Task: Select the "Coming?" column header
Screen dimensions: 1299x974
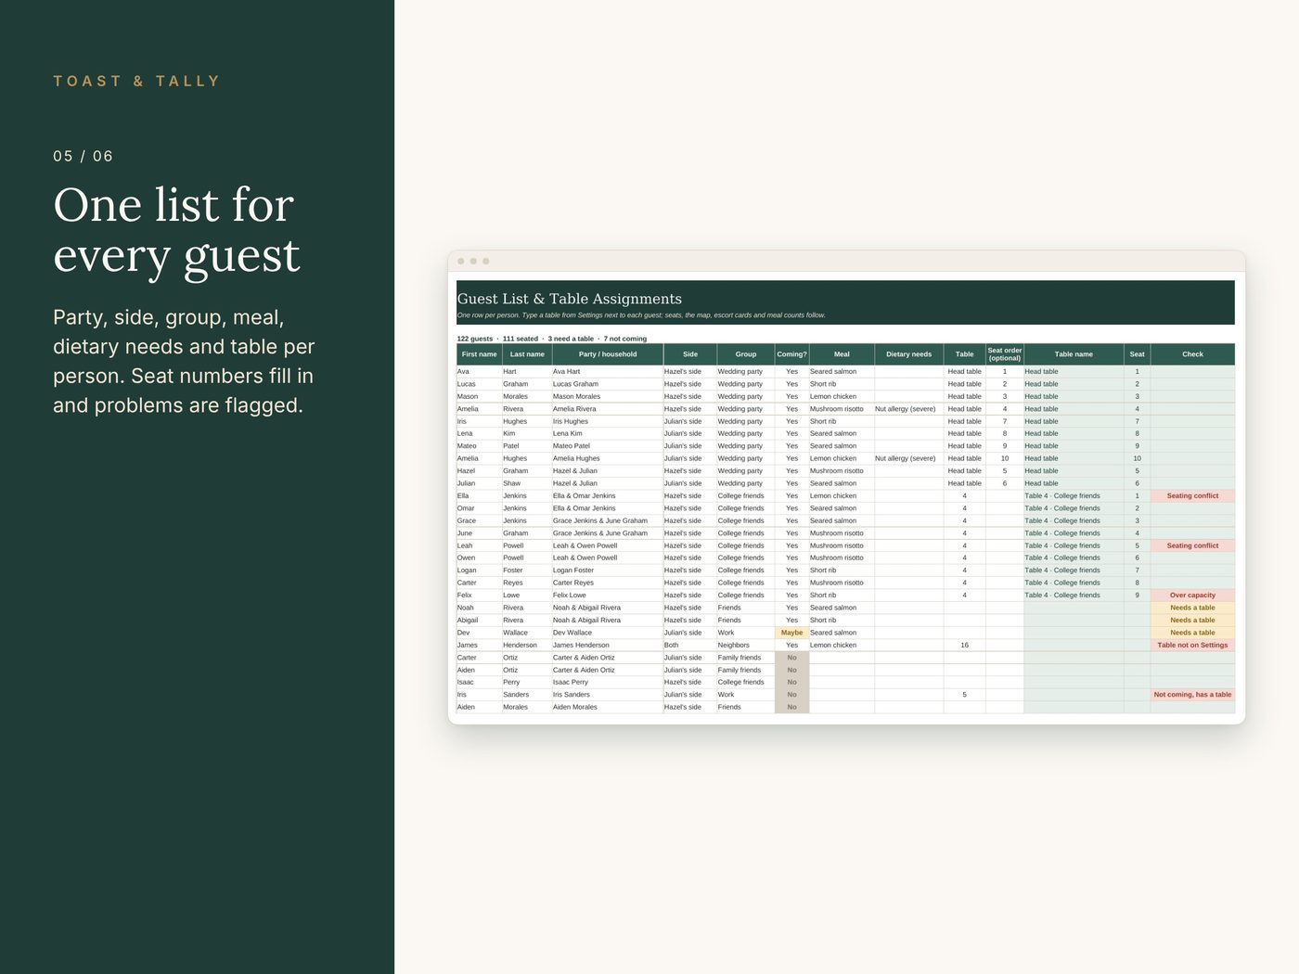Action: 791,354
